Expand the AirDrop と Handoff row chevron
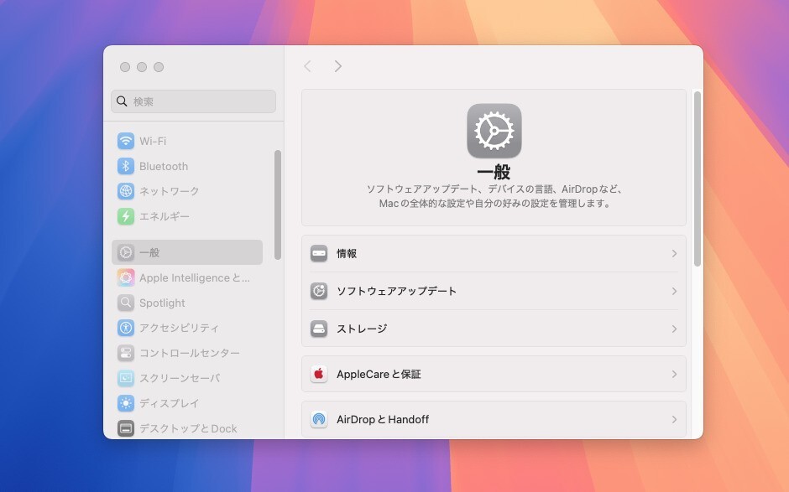Viewport: 789px width, 492px height. [x=674, y=419]
